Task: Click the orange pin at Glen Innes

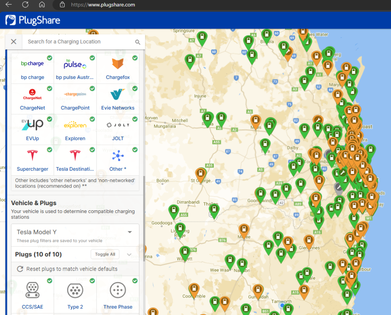Action: [x=309, y=242]
